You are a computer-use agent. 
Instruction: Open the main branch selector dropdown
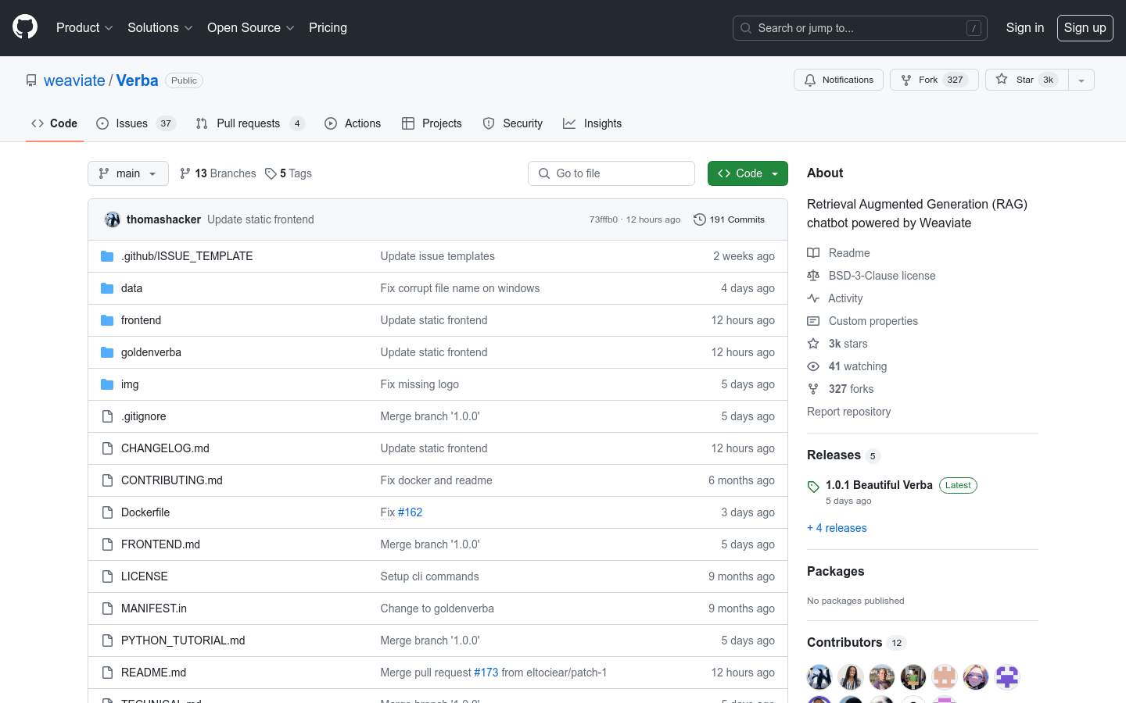click(128, 173)
